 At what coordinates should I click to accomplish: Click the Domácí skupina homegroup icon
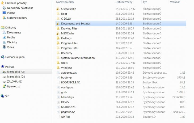pos(2,57)
